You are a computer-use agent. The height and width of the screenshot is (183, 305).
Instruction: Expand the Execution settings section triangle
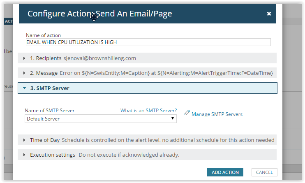24,155
